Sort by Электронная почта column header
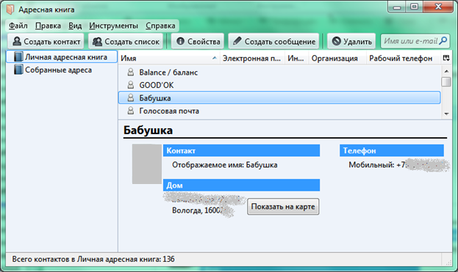Screen dimensions: 458x272 251,58
